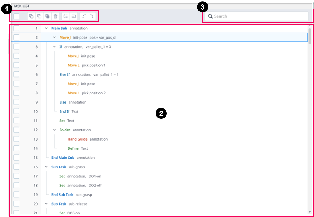Collapse the Folder annotation chevron

coord(54,130)
